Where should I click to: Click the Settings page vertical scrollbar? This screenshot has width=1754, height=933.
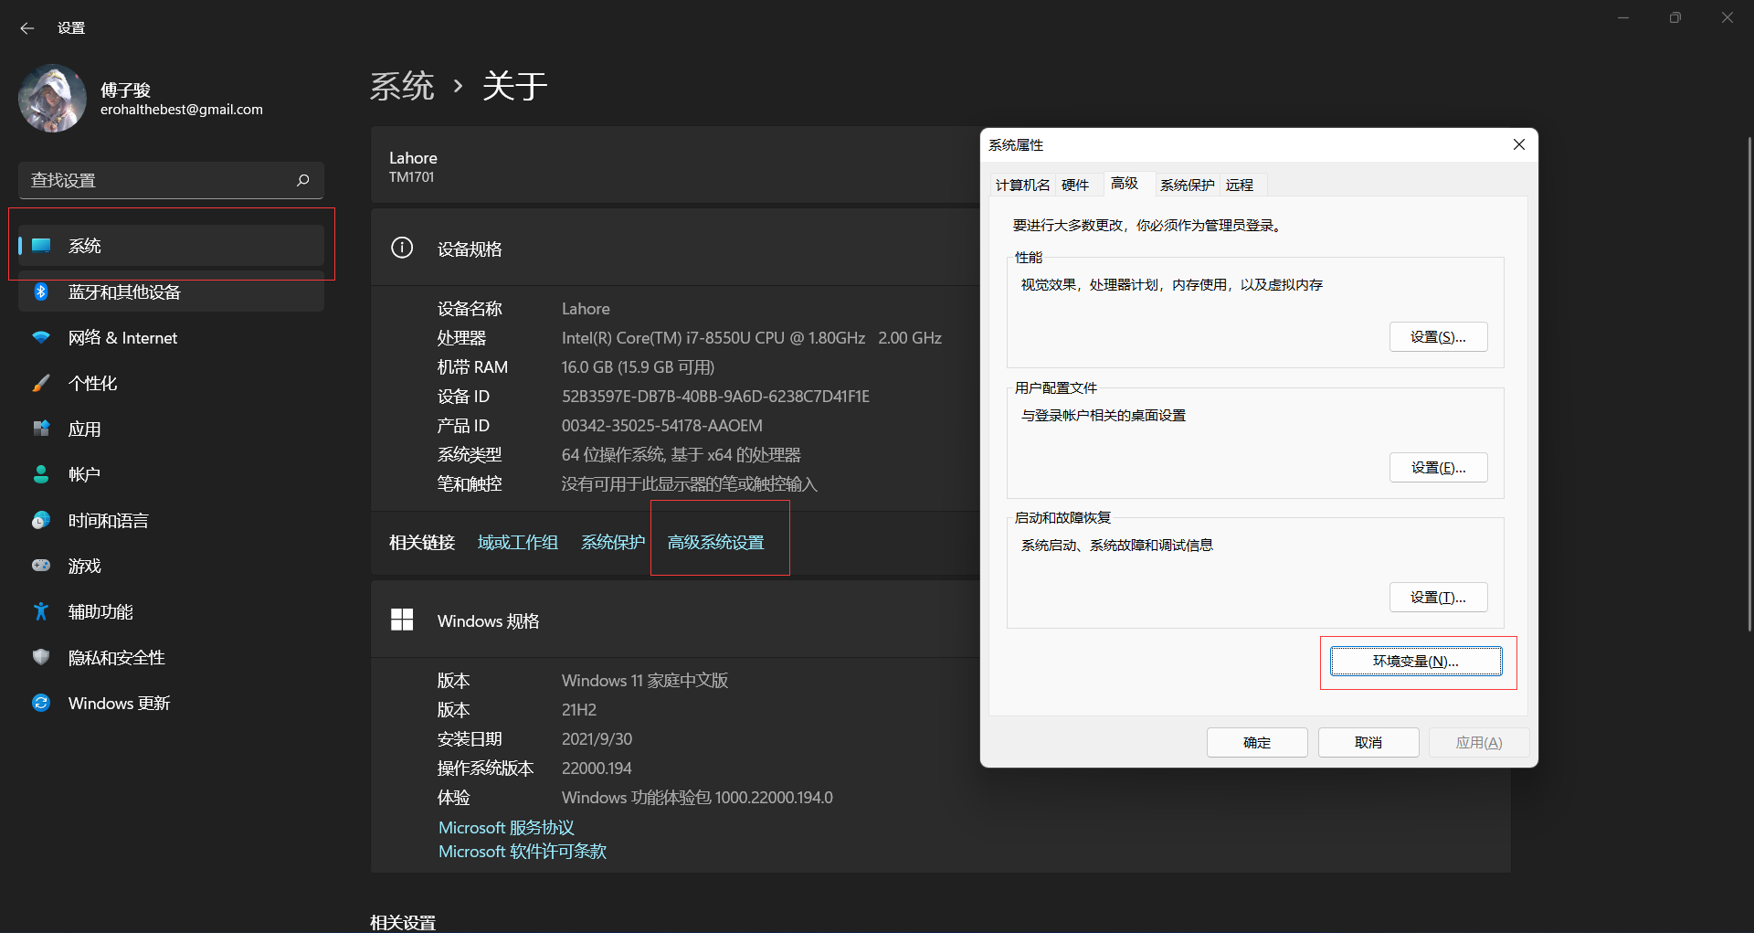pos(1749,384)
